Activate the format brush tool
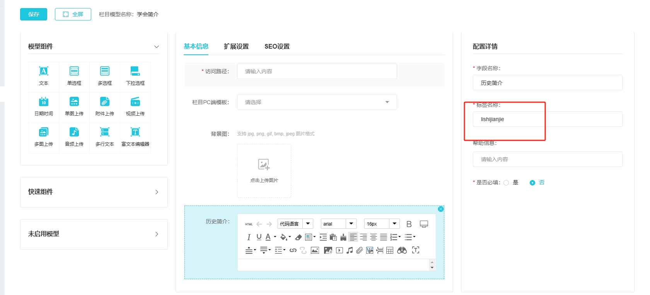Image resolution: width=650 pixels, height=295 pixels. (x=343, y=237)
